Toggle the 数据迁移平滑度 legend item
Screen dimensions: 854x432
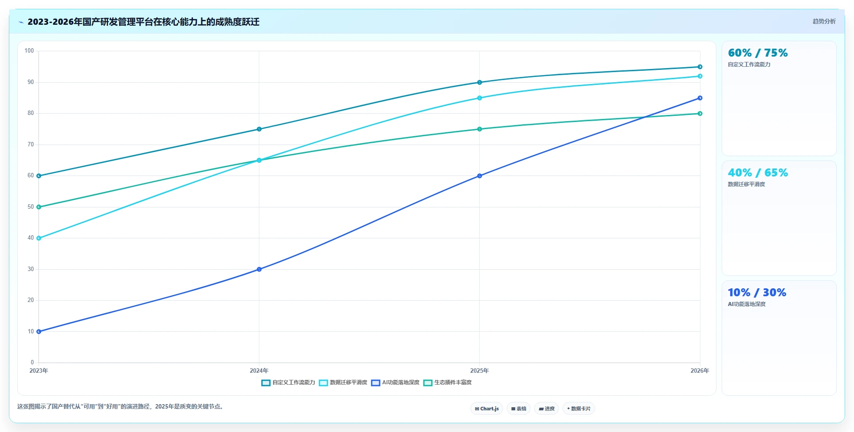coord(343,382)
